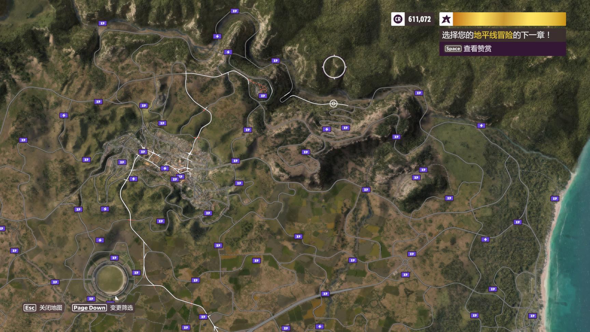Click the large circular map cursor reticle
The height and width of the screenshot is (332, 590).
point(334,67)
